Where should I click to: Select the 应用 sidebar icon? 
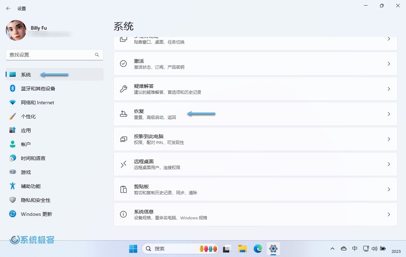(x=13, y=130)
